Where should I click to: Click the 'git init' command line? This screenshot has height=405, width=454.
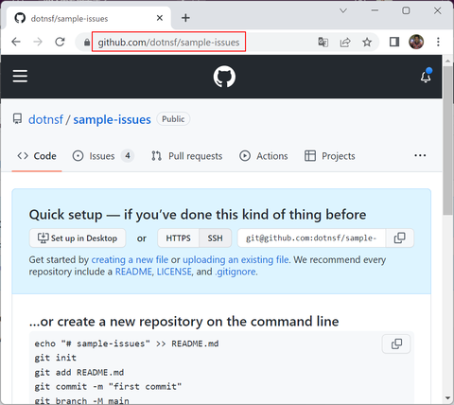point(56,358)
